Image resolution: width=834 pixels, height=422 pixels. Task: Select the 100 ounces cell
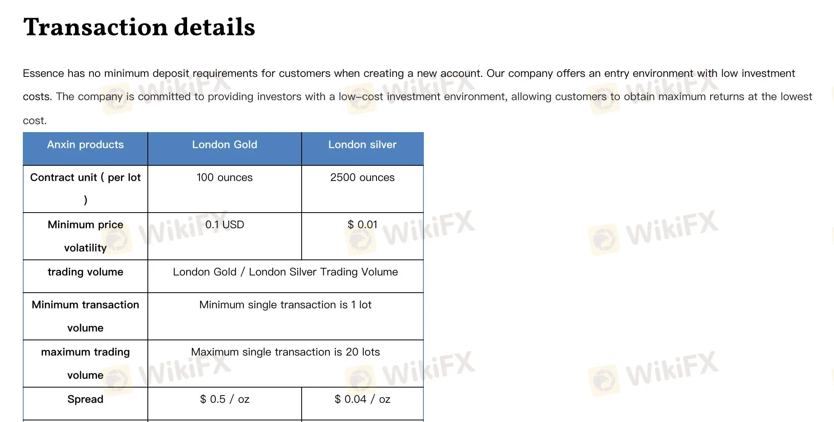(225, 189)
